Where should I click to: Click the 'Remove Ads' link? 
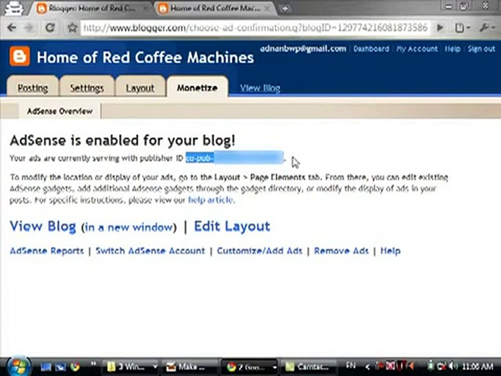[x=341, y=251]
